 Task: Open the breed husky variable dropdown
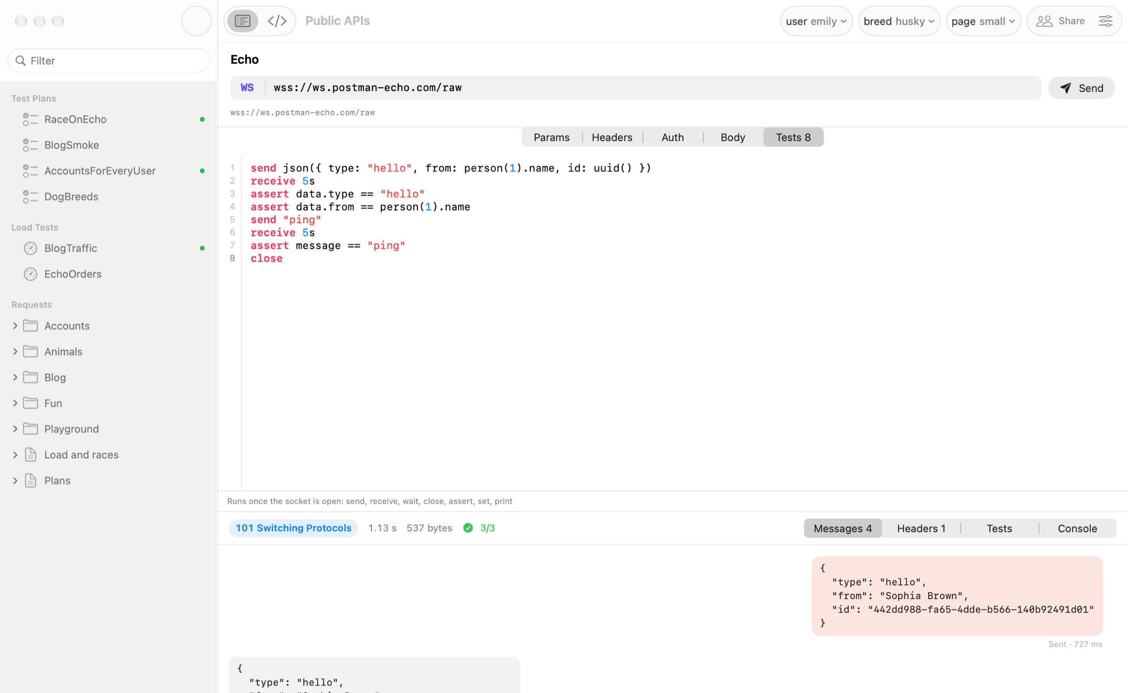pos(899,21)
